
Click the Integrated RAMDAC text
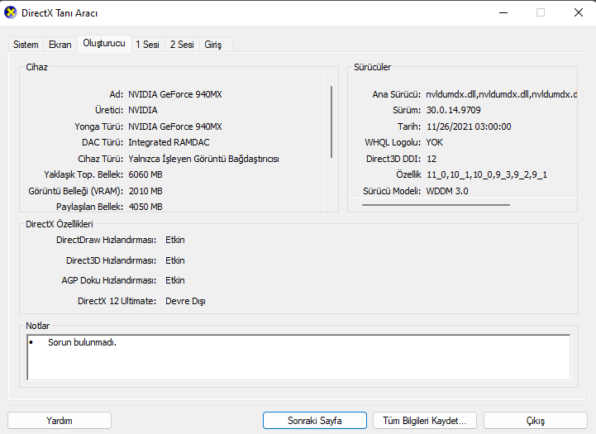tap(169, 142)
